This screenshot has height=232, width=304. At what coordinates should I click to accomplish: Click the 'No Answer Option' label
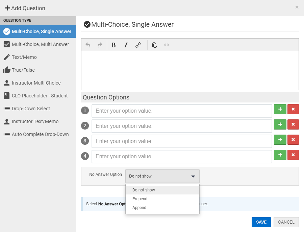105,175
